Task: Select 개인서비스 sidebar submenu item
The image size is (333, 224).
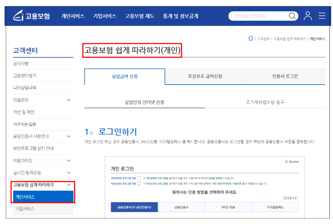Action: tap(43, 197)
